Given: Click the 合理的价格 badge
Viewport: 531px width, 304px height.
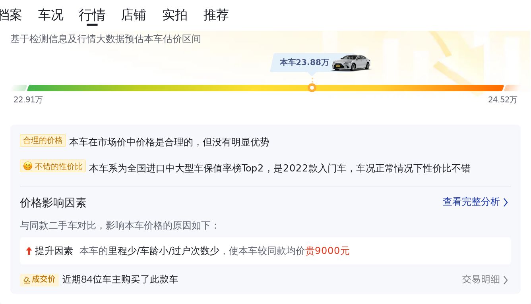Looking at the screenshot, I should point(43,140).
